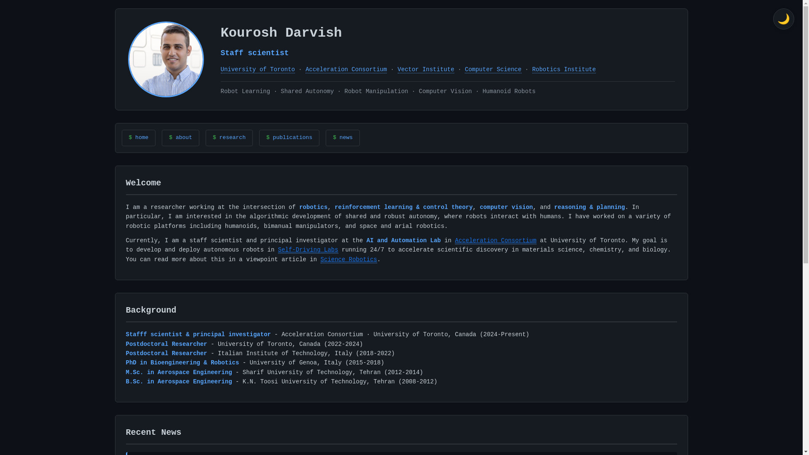Go to the about navigation tab
The image size is (809, 455).
tap(180, 138)
